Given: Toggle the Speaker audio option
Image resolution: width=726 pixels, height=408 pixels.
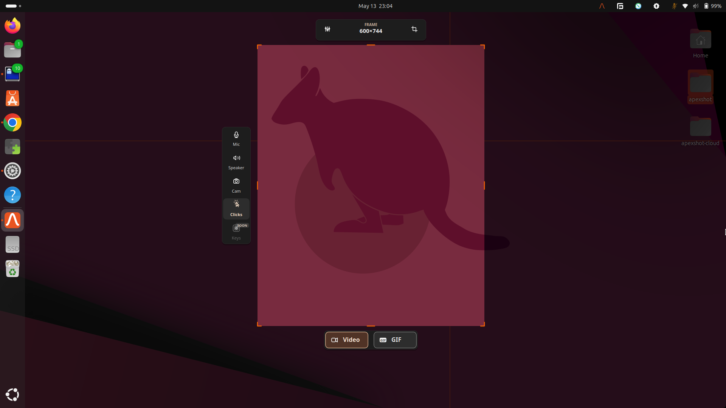Looking at the screenshot, I should (236, 162).
